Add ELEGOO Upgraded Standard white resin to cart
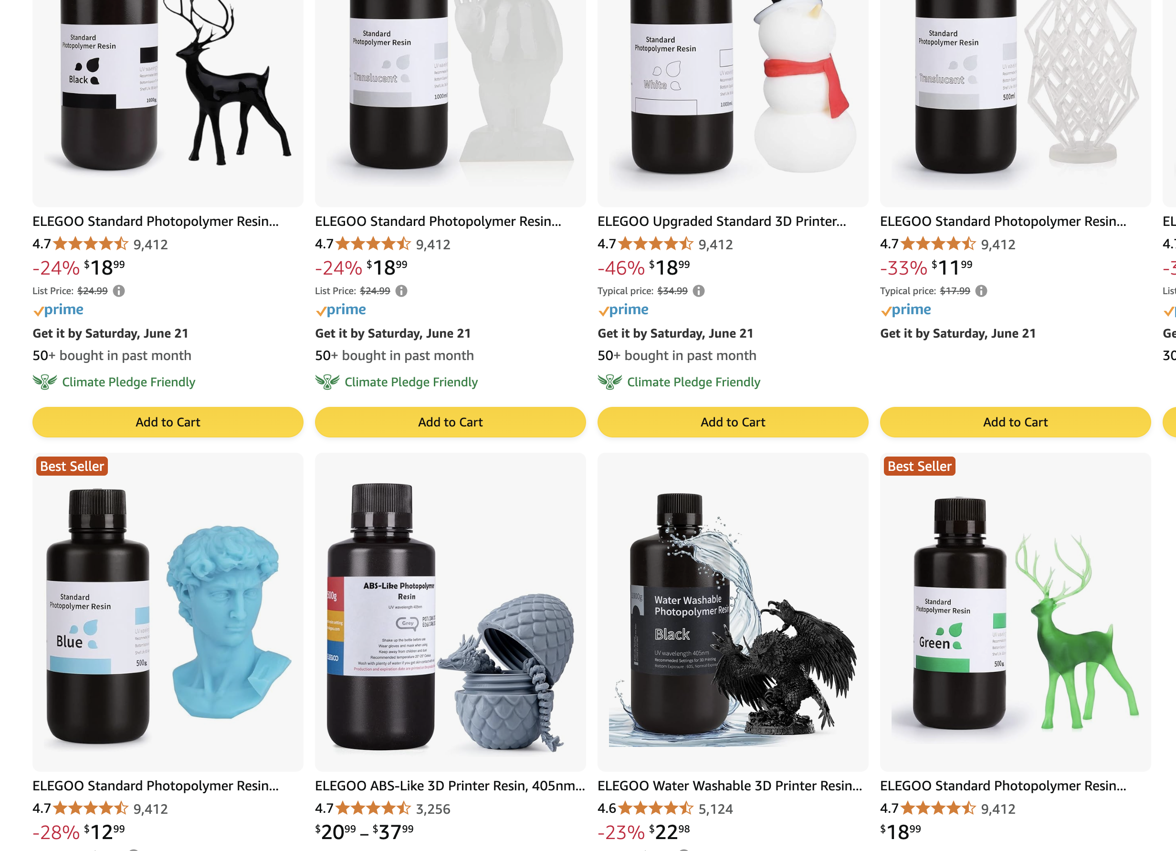 click(x=733, y=422)
